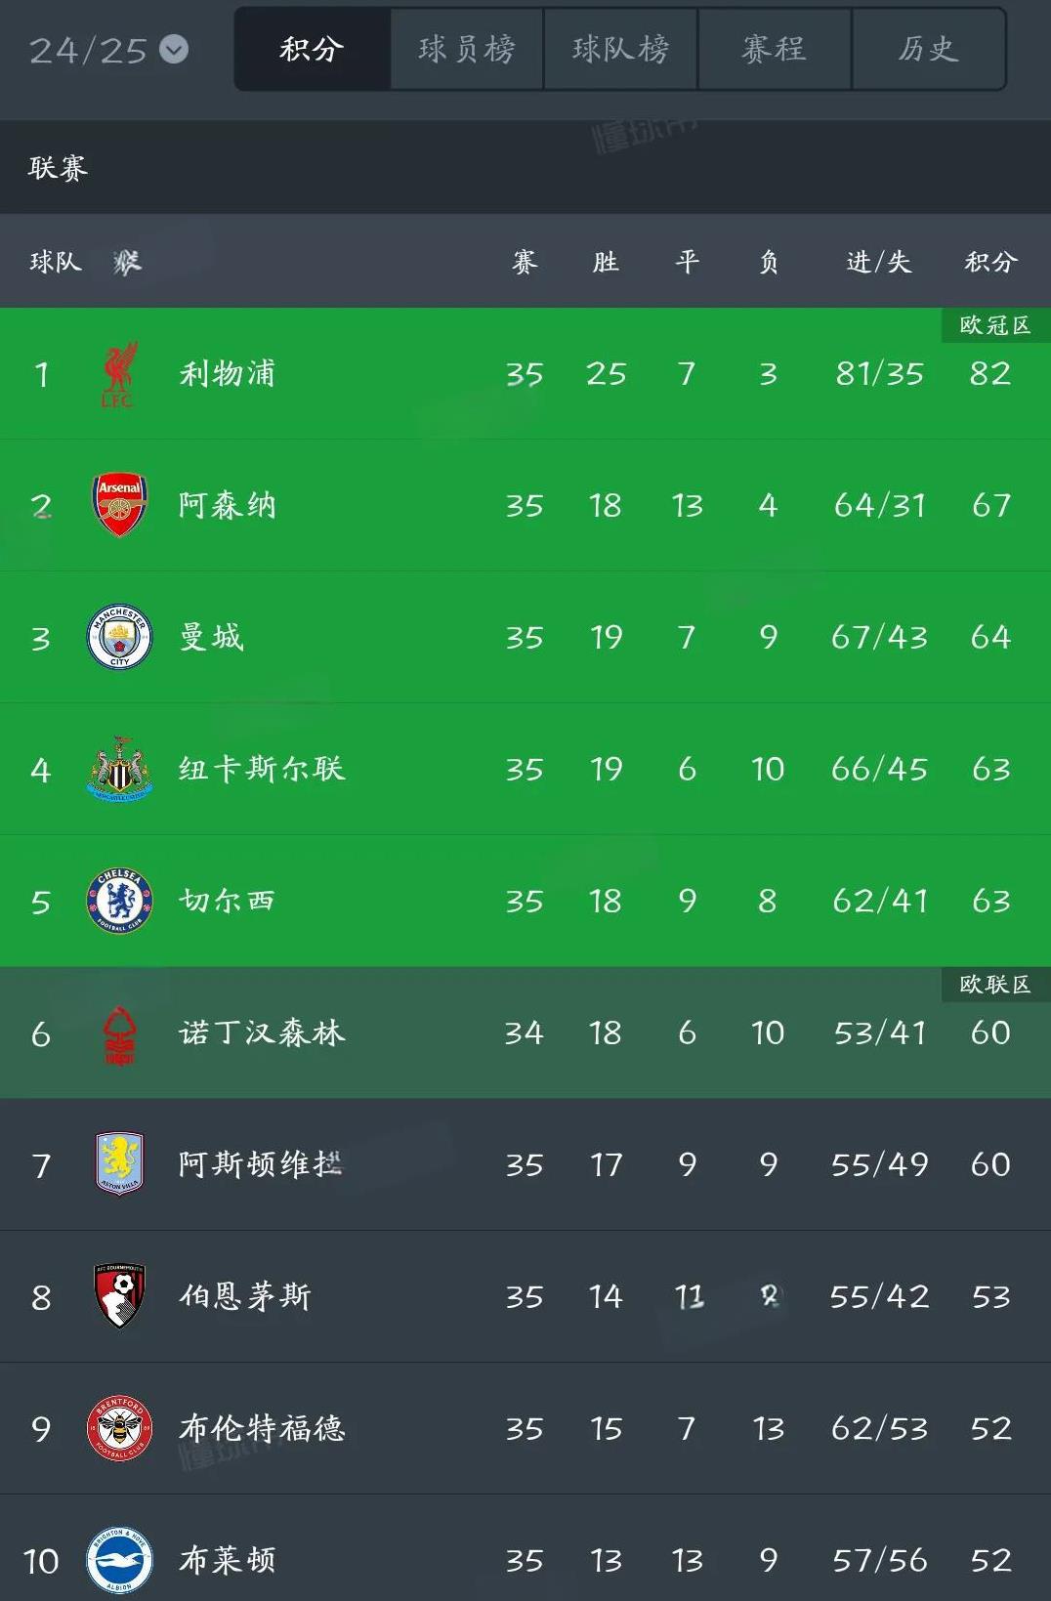Switch to the 球员榜 tab

tap(467, 49)
